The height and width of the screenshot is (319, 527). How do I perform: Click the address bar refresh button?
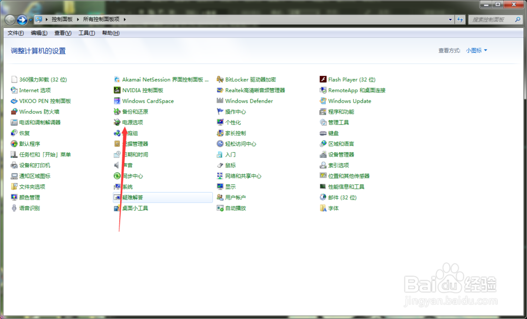pyautogui.click(x=460, y=19)
